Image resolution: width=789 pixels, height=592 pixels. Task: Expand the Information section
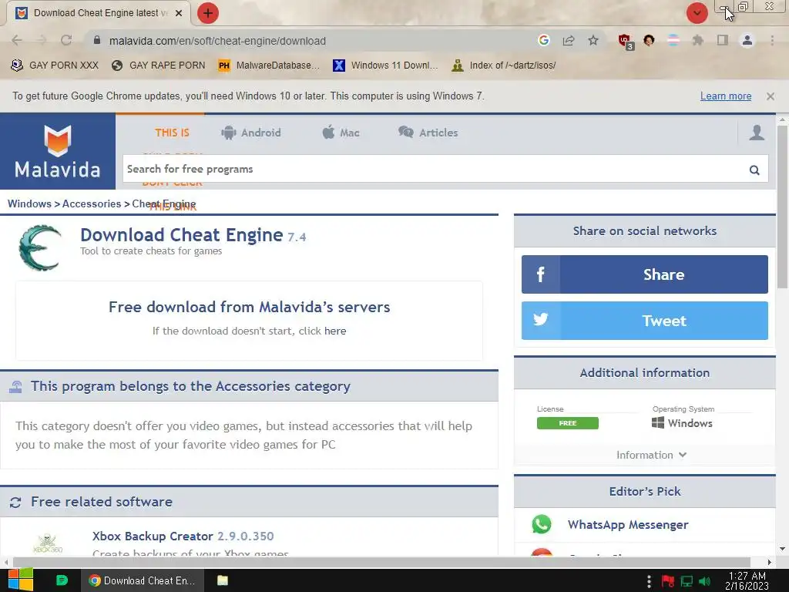coord(651,455)
